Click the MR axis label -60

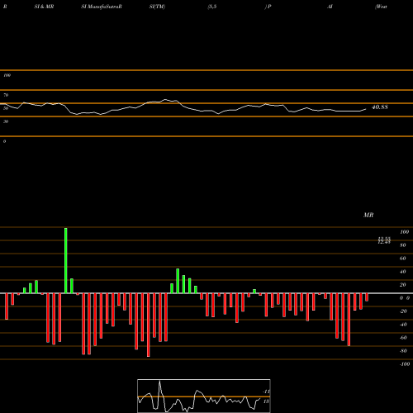pyautogui.click(x=403, y=338)
